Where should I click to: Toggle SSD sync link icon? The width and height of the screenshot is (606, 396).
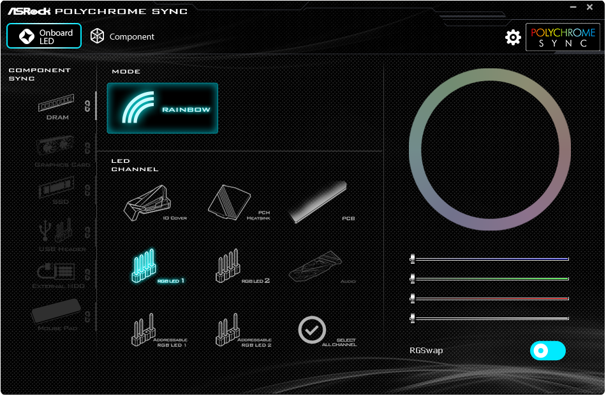click(x=87, y=190)
